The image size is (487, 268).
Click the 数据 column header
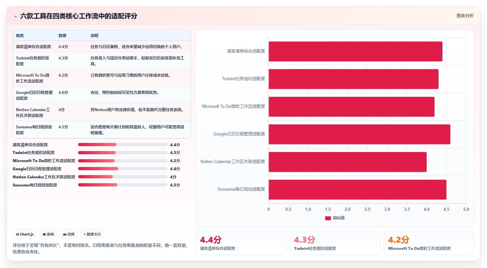62,36
